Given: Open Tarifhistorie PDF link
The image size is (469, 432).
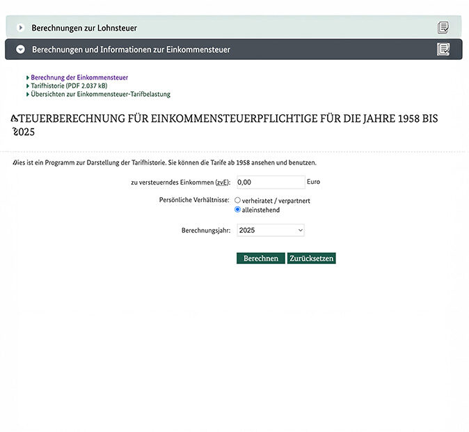Looking at the screenshot, I should tap(69, 86).
